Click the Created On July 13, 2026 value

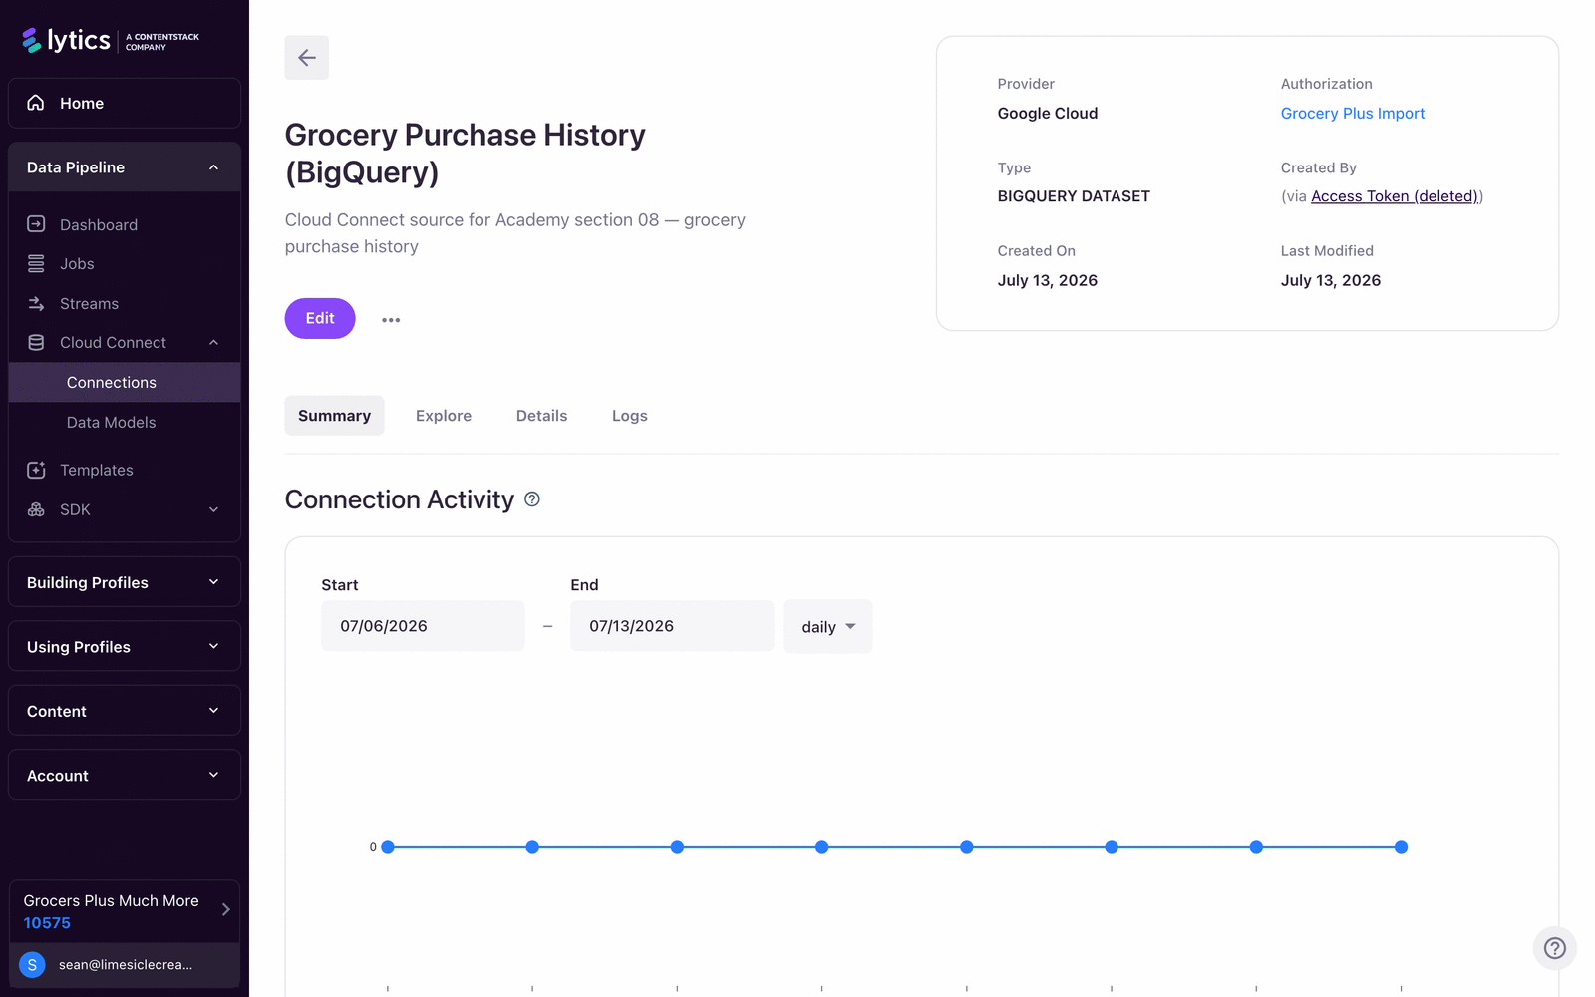click(x=1048, y=280)
